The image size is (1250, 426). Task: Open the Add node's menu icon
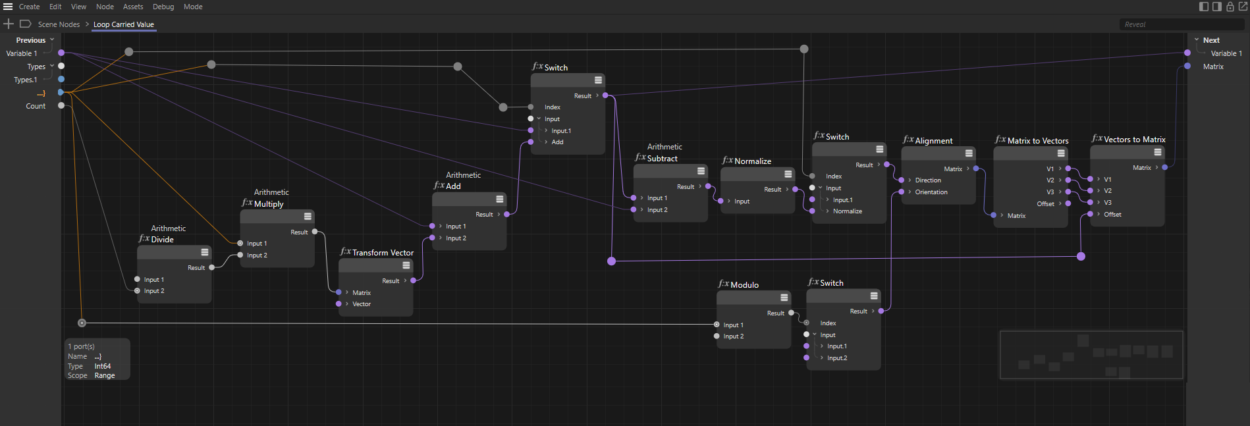coord(500,199)
